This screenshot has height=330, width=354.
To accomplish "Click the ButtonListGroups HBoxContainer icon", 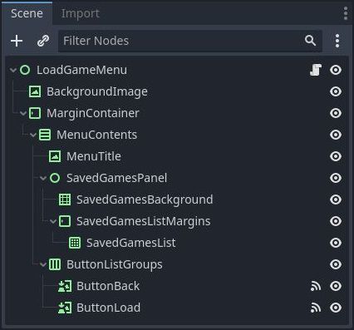I will [55, 264].
